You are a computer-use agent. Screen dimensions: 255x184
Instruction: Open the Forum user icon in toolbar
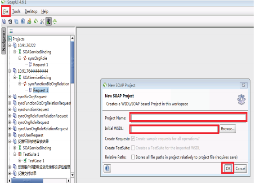29,22
